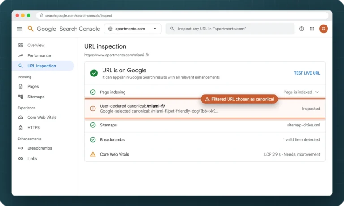Open the Core Web Vitals result row

(x=205, y=154)
